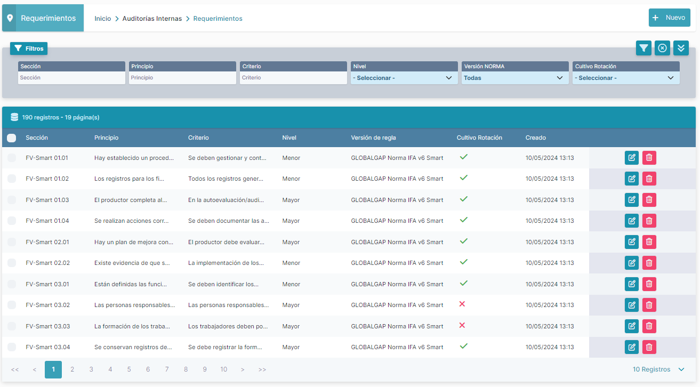
Task: Change page size via 10 Registros selector
Action: click(658, 369)
